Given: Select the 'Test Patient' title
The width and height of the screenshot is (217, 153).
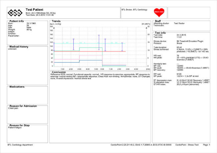Looking at the screenshot, I should coord(34,10).
